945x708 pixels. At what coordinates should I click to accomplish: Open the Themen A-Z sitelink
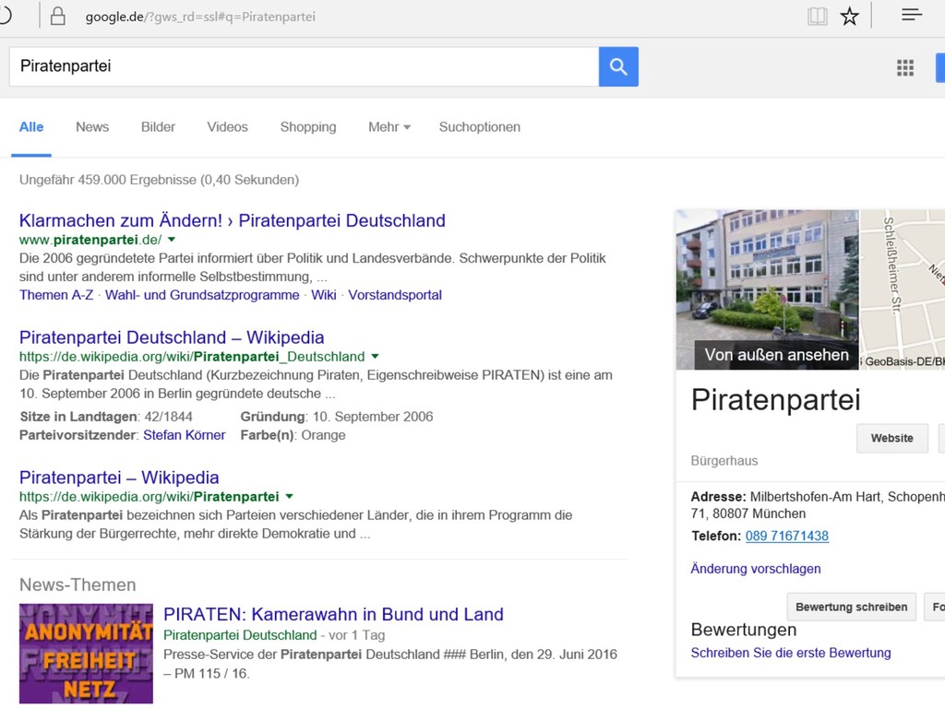coord(56,295)
